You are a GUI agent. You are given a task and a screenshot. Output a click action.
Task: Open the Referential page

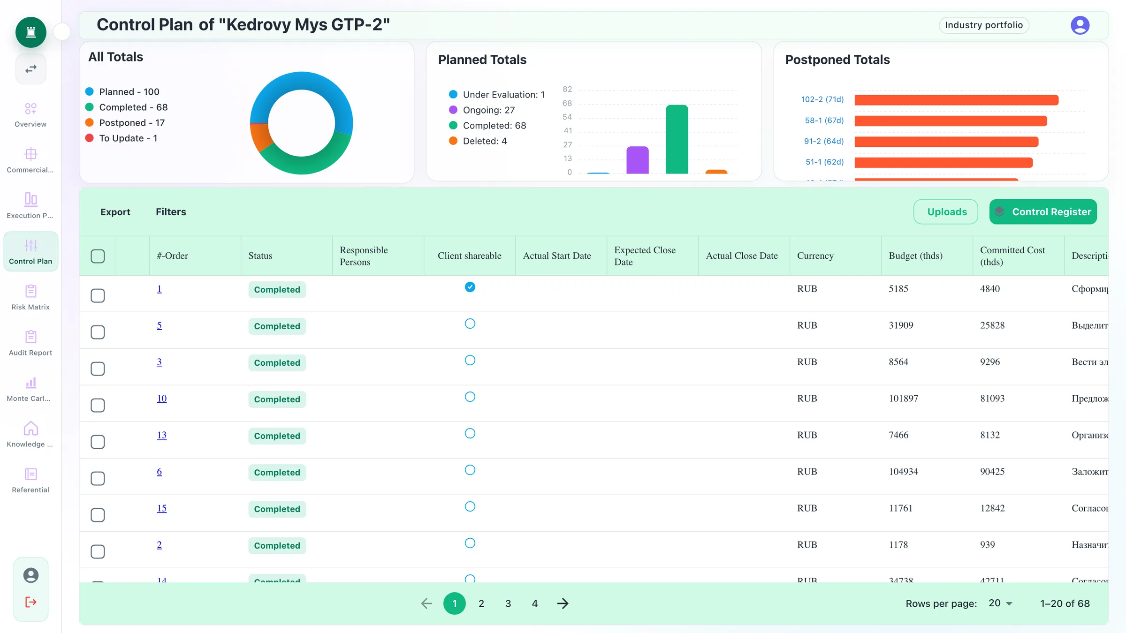pos(30,481)
